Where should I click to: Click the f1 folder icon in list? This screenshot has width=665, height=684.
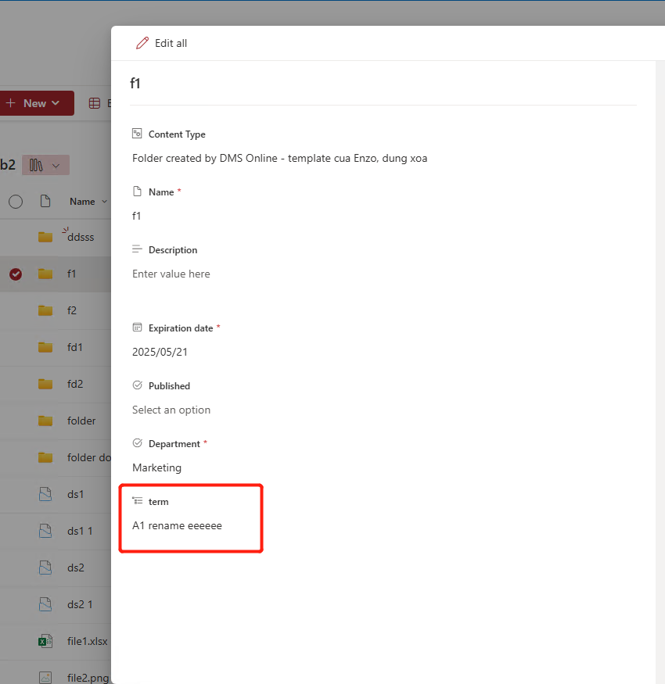click(x=45, y=274)
